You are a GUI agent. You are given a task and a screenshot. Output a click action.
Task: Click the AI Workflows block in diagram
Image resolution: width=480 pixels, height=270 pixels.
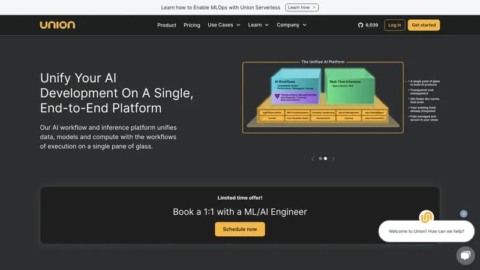click(x=295, y=86)
